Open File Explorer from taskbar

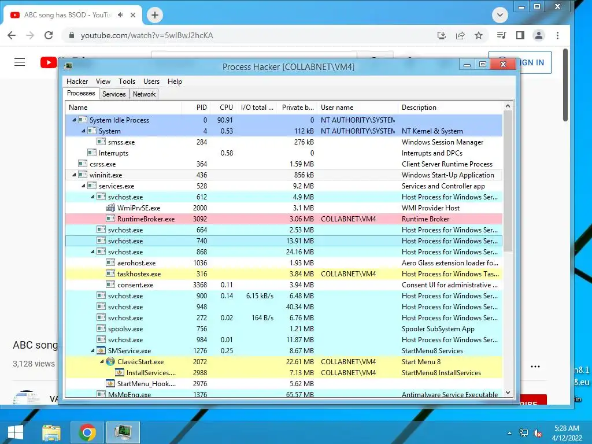pyautogui.click(x=51, y=432)
